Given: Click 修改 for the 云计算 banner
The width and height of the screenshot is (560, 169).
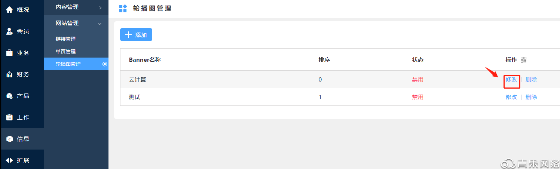Looking at the screenshot, I should (x=511, y=79).
